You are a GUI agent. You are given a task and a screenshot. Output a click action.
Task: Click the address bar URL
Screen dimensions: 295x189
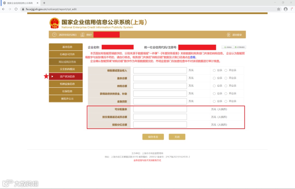(x=51, y=9)
